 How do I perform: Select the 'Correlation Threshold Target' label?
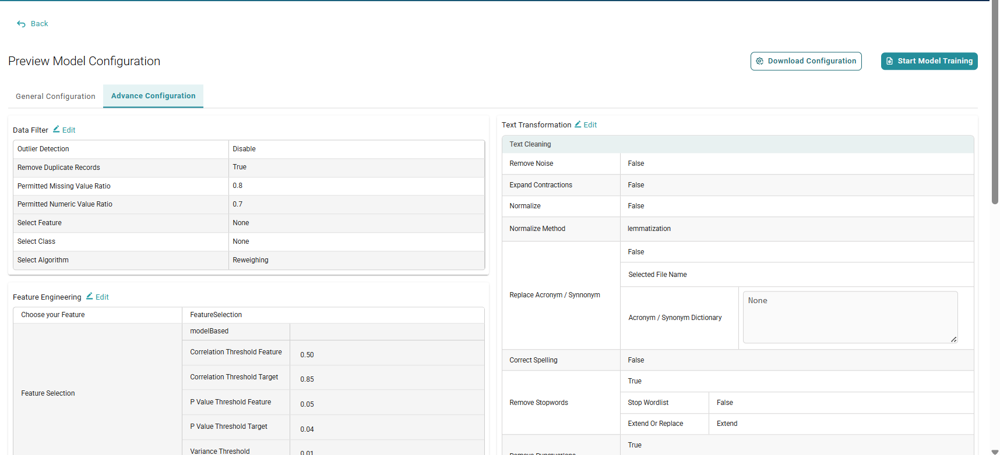tap(234, 377)
